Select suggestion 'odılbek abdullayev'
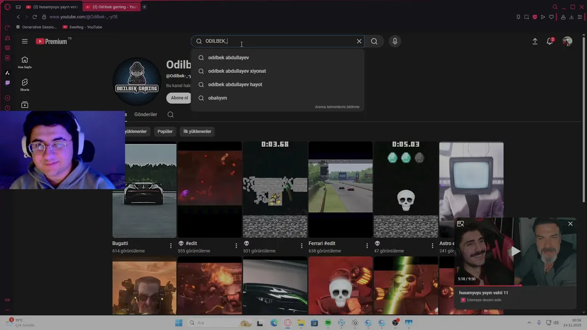Image resolution: width=587 pixels, height=330 pixels. pyautogui.click(x=277, y=58)
